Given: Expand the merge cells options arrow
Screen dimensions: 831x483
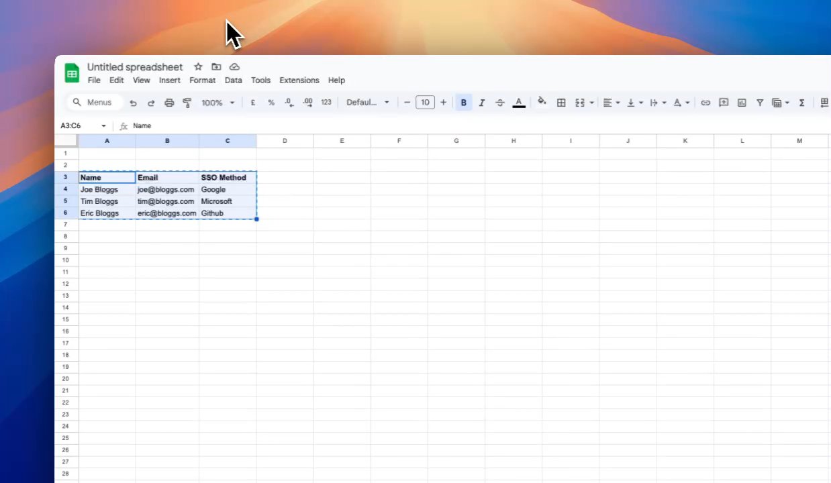Looking at the screenshot, I should (591, 103).
